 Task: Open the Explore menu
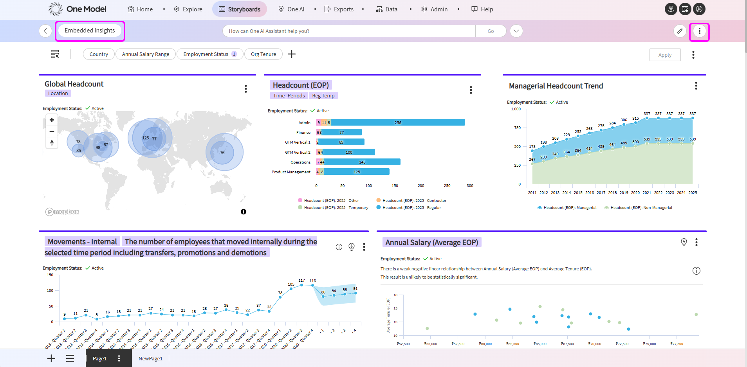pyautogui.click(x=188, y=9)
